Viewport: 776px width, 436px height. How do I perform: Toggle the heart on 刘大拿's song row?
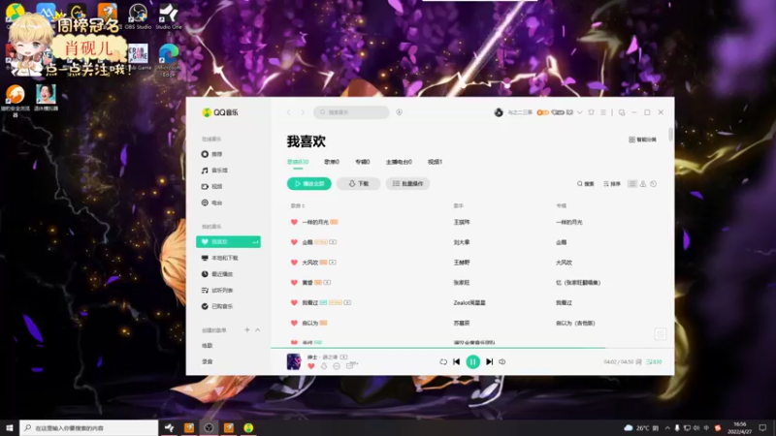pyautogui.click(x=294, y=242)
